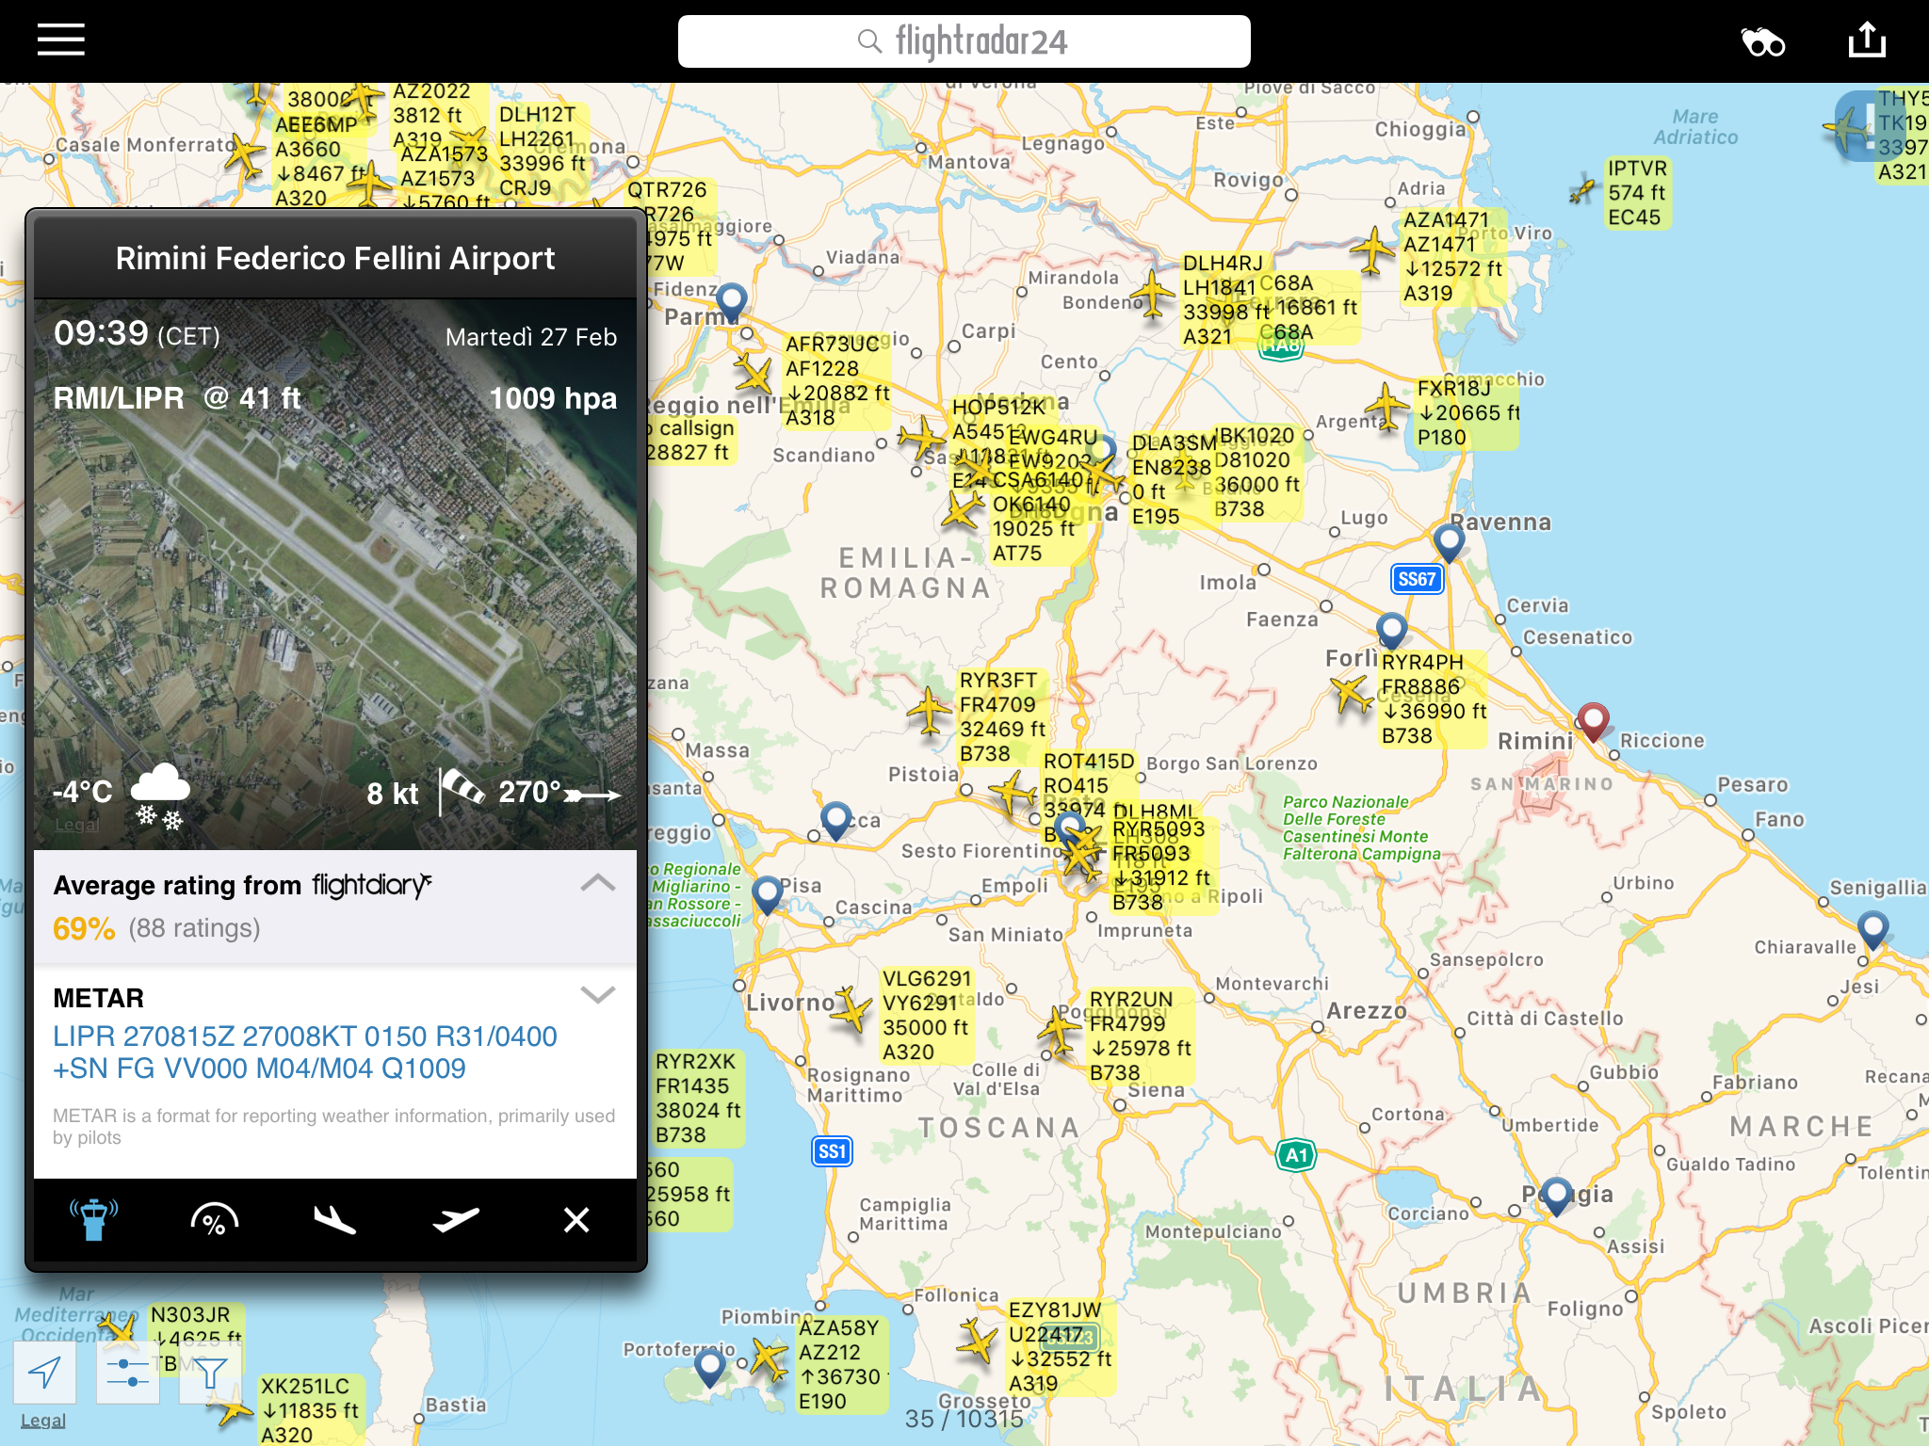Expand the METAR section chevron
The image size is (1929, 1446).
tap(597, 995)
